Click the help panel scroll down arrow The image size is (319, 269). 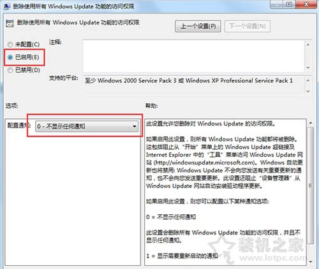pos(311,261)
